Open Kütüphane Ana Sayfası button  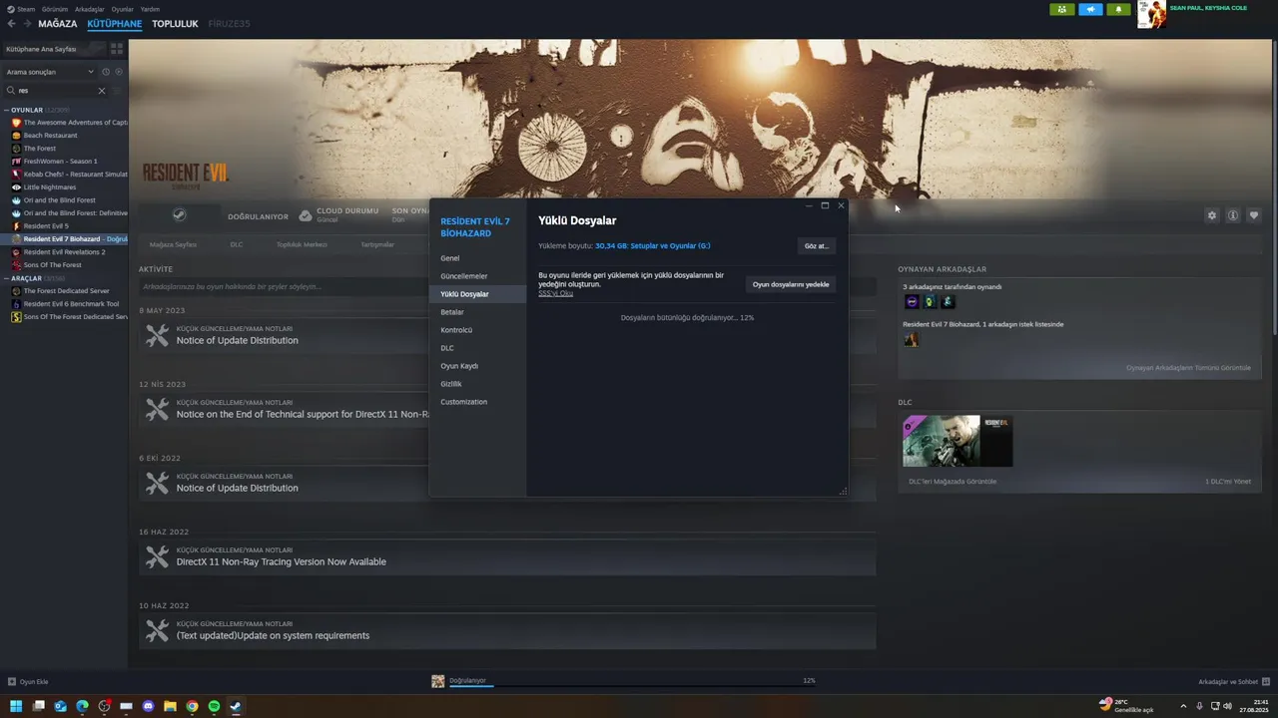[54, 48]
